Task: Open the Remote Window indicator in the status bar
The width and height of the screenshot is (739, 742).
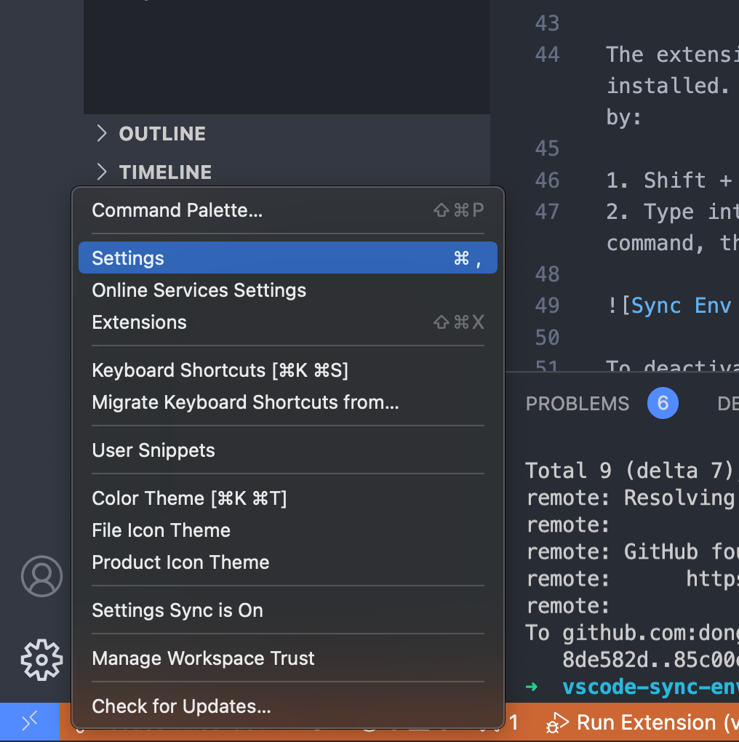Action: tap(29, 722)
